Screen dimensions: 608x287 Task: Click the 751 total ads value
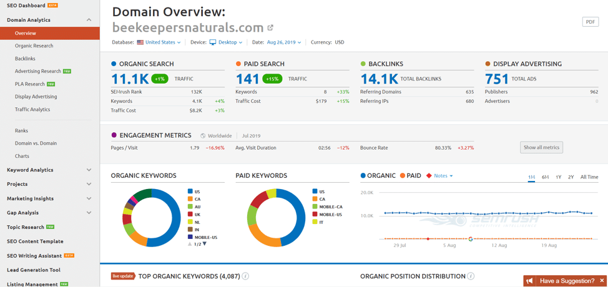497,79
